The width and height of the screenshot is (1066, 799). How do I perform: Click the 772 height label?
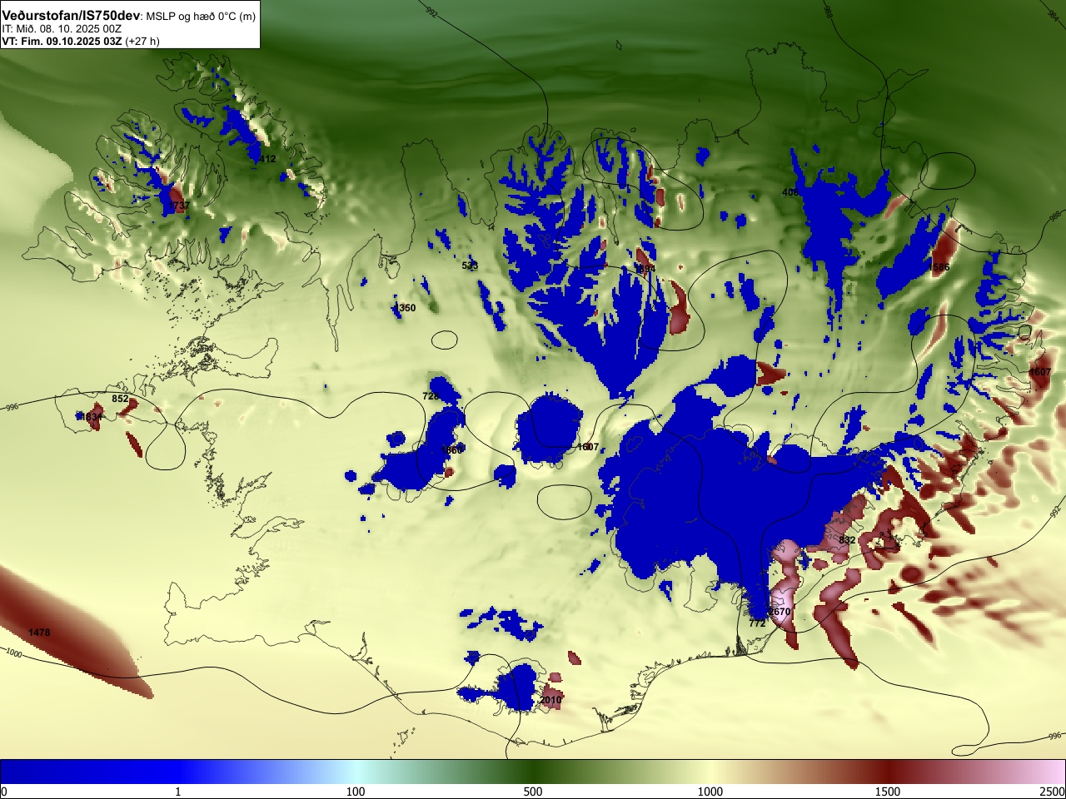(x=756, y=623)
